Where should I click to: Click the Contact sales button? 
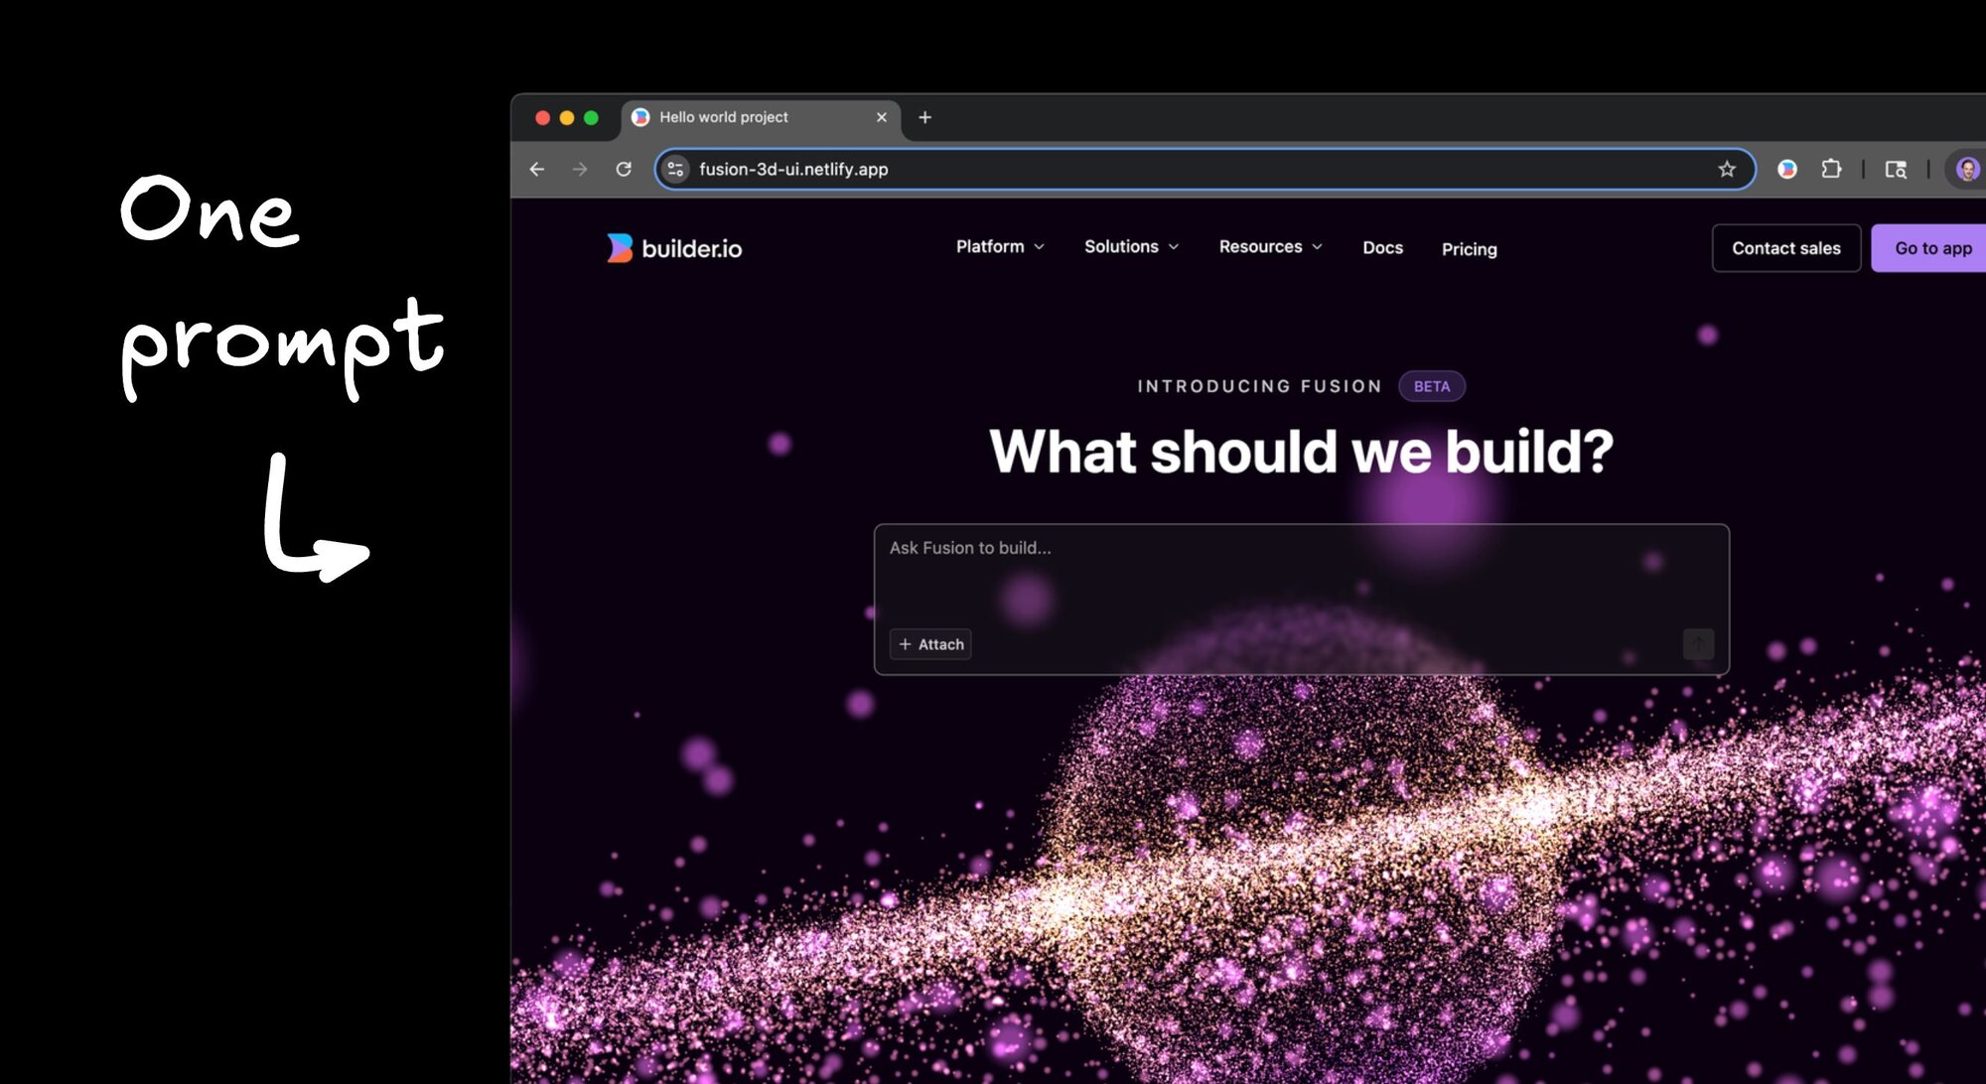(x=1785, y=248)
